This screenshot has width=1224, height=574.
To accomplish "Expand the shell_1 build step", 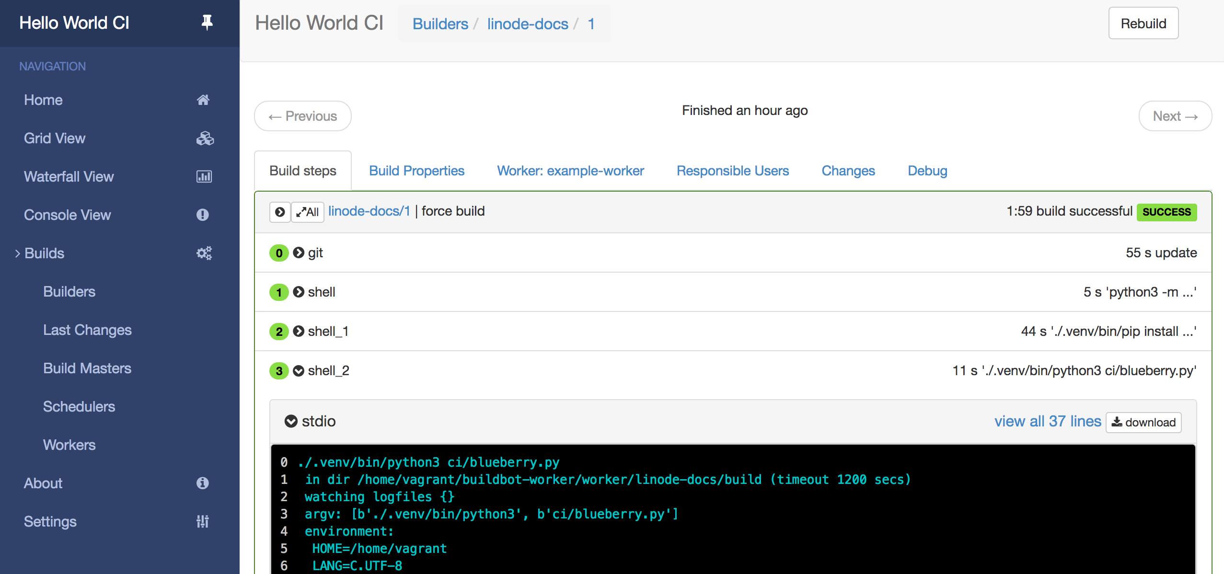I will (299, 331).
